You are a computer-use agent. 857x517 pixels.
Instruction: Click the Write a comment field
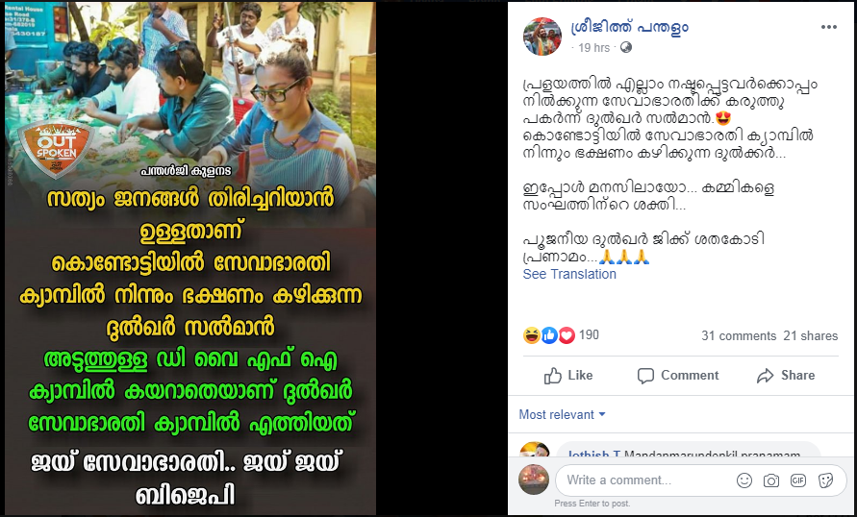pyautogui.click(x=645, y=480)
